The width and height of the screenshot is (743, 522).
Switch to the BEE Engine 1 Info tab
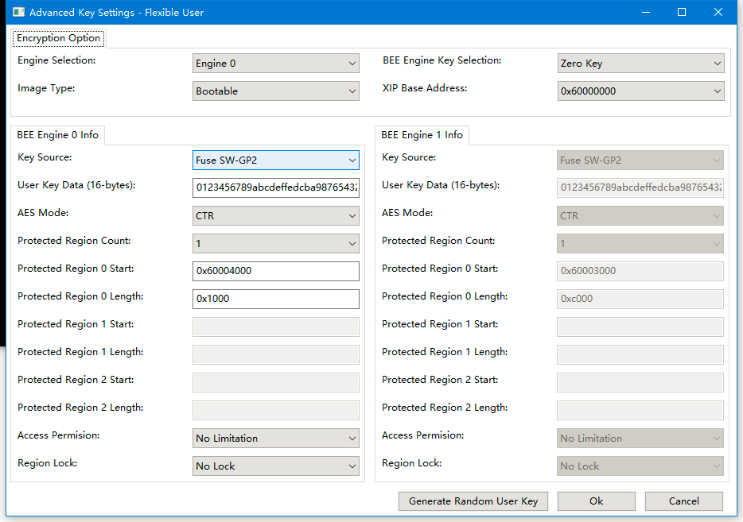tap(422, 134)
